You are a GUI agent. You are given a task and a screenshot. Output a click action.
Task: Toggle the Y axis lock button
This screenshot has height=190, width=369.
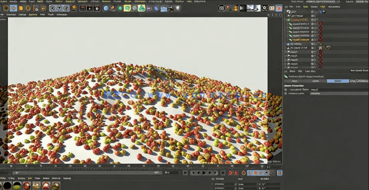click(x=59, y=8)
